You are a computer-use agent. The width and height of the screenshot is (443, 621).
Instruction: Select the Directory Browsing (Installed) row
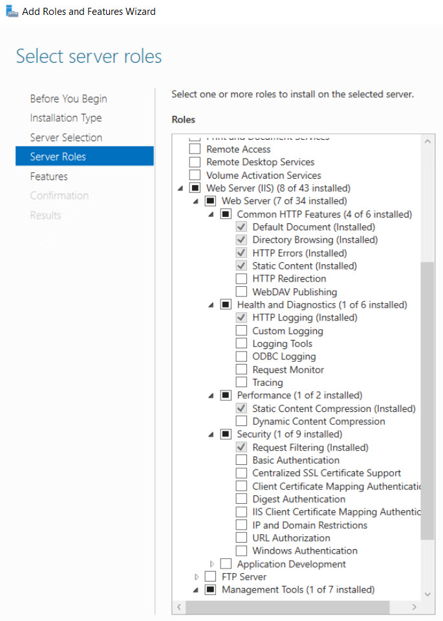pos(315,240)
